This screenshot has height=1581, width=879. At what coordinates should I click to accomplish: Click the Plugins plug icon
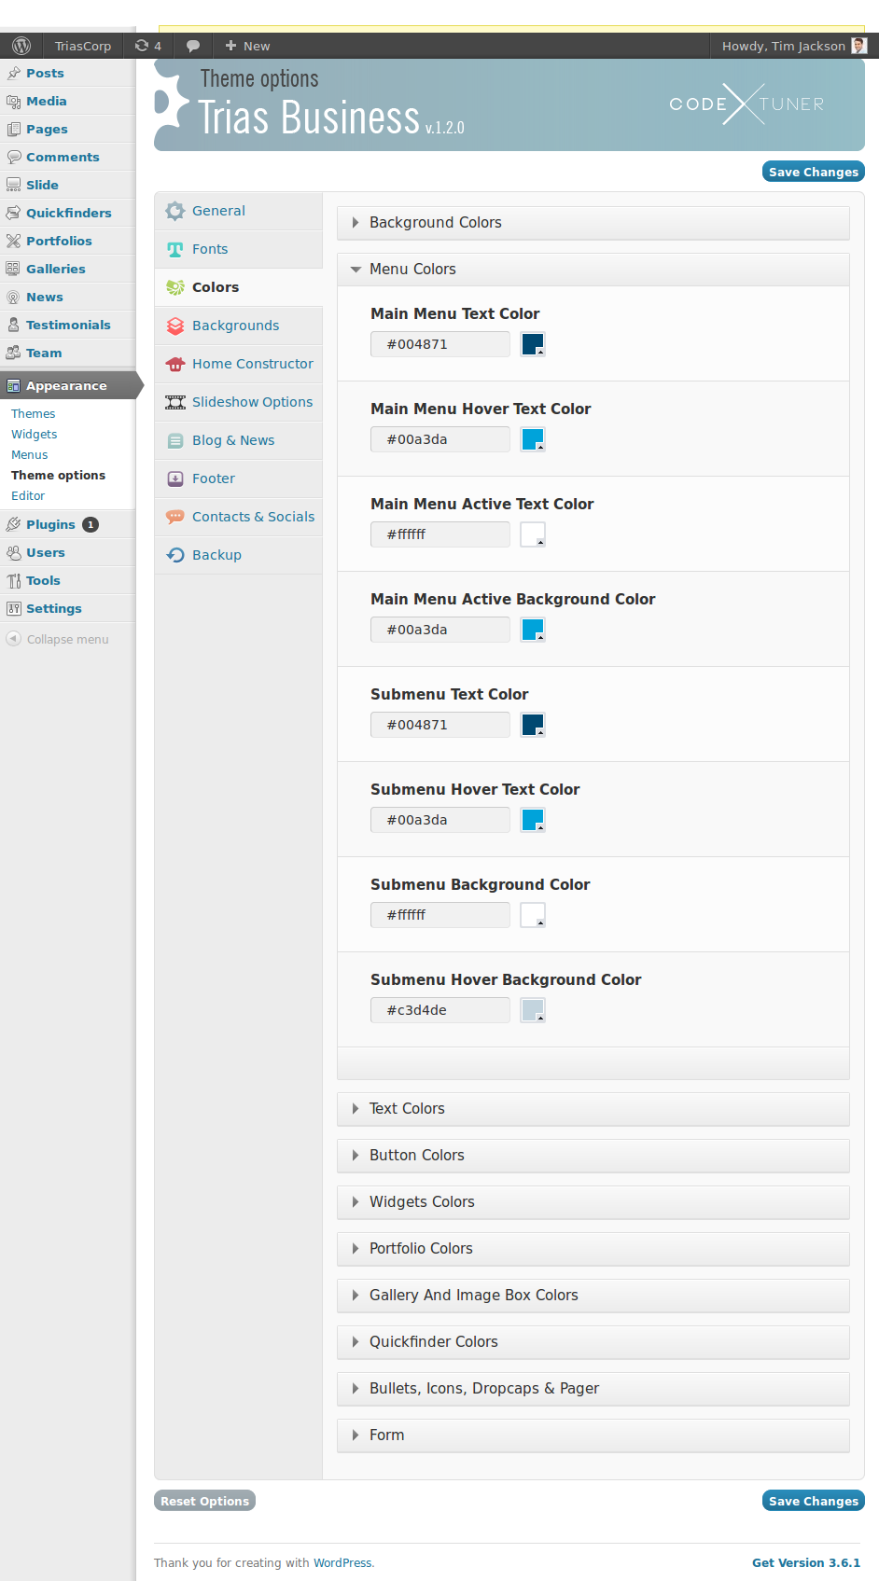[x=14, y=524]
